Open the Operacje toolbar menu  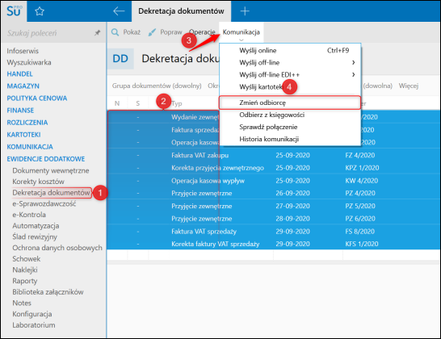[202, 32]
